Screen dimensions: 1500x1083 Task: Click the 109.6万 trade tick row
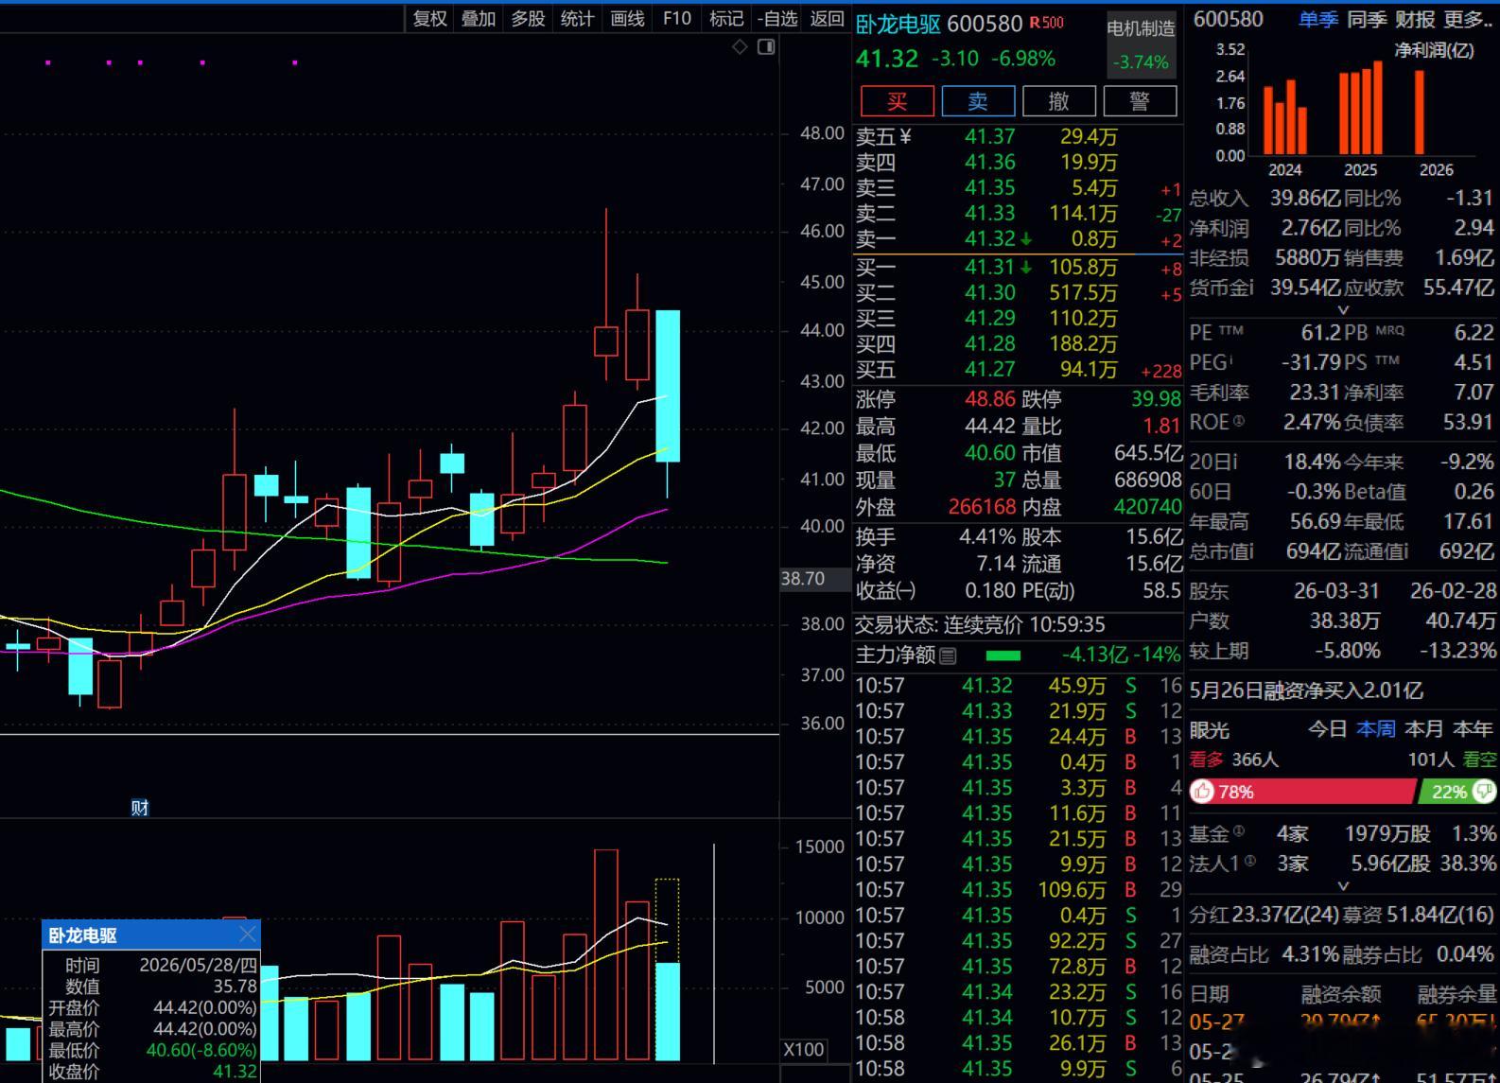pyautogui.click(x=1018, y=890)
